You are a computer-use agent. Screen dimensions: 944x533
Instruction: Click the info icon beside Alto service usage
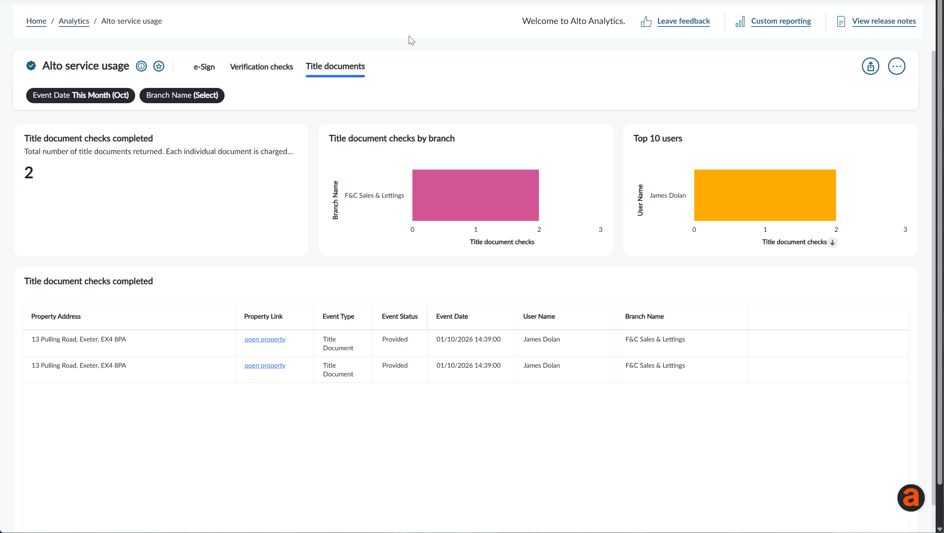(x=141, y=66)
